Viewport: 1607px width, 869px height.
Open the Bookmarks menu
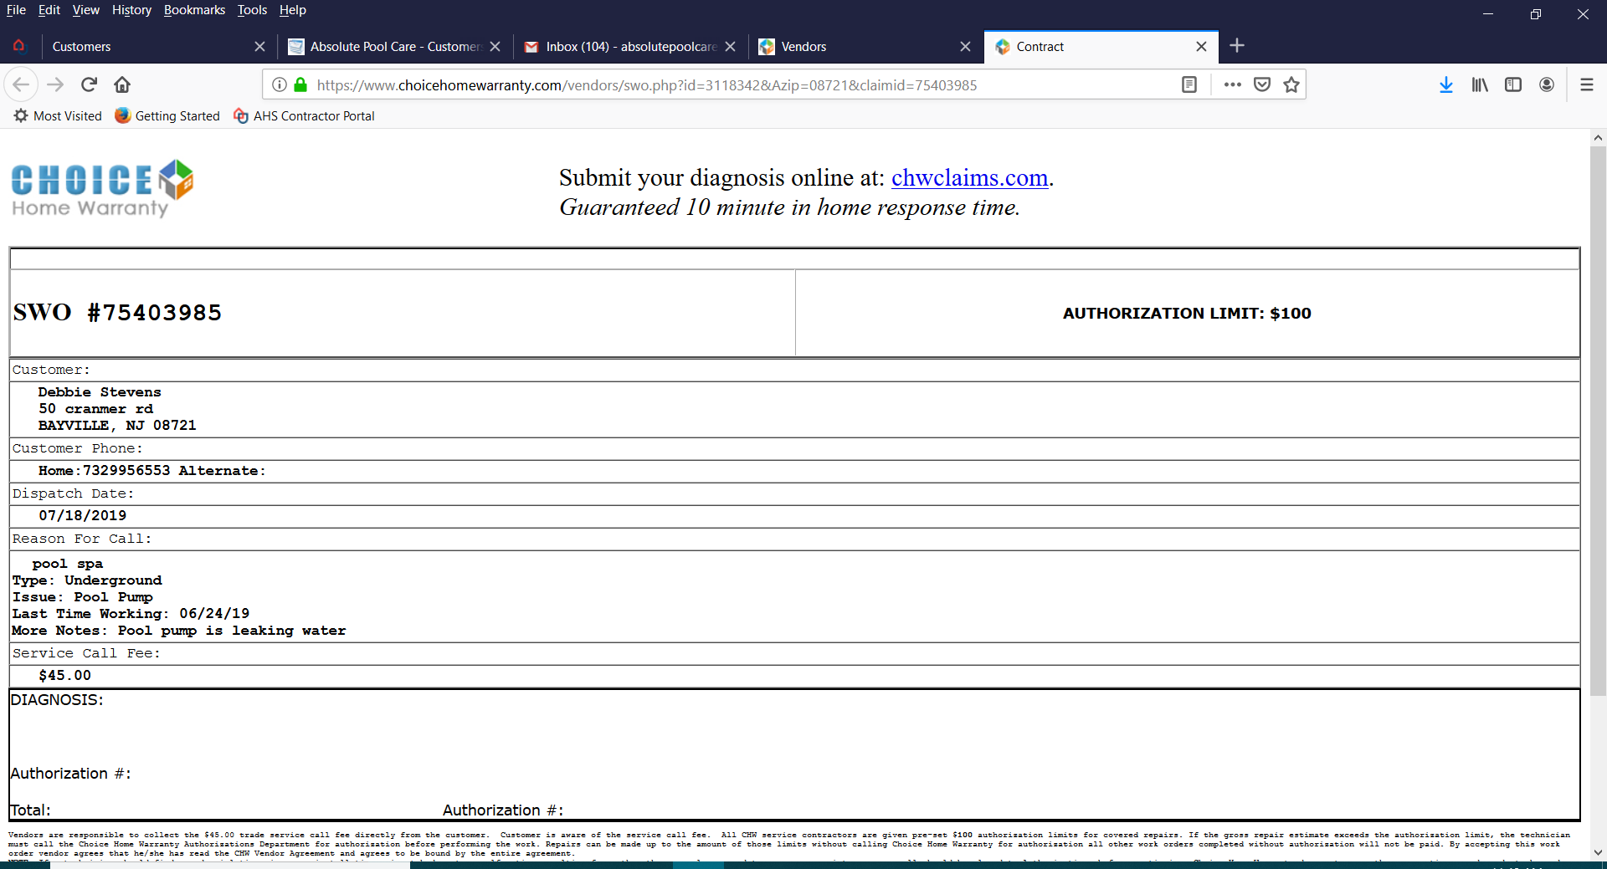pyautogui.click(x=194, y=10)
